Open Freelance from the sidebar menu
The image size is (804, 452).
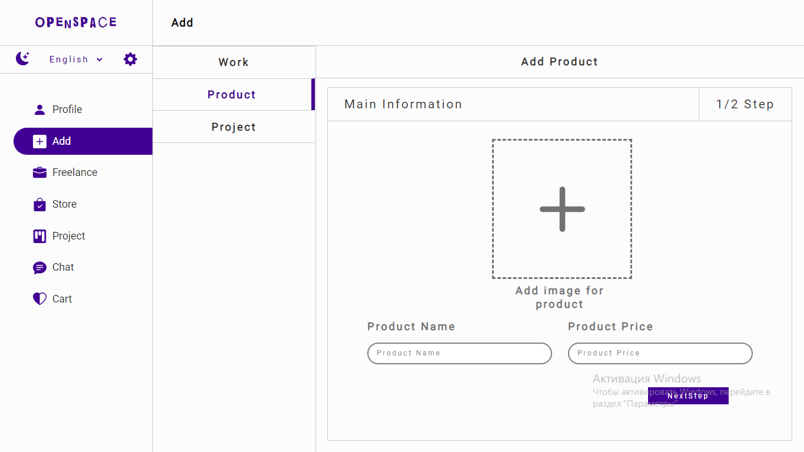75,172
